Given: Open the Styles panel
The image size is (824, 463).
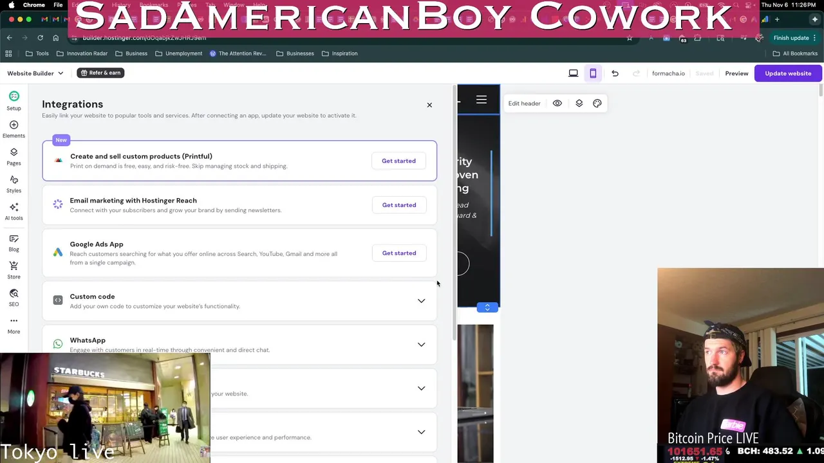Looking at the screenshot, I should coord(14,184).
